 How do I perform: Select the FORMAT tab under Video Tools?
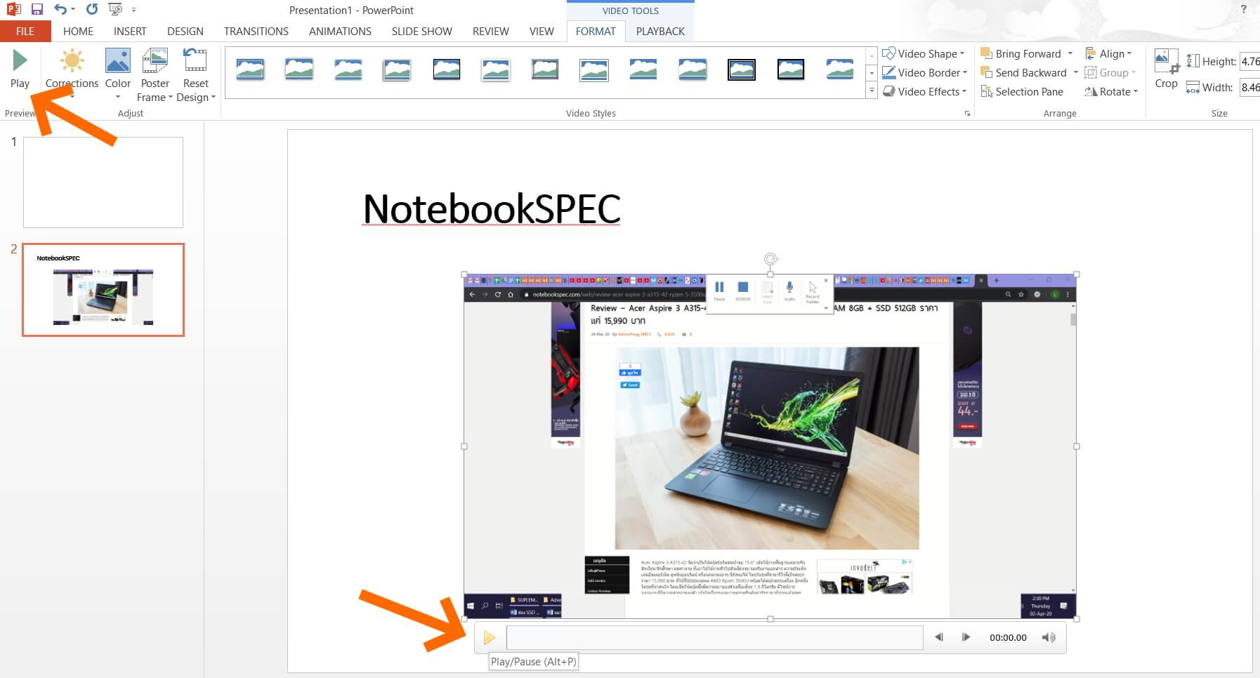596,31
